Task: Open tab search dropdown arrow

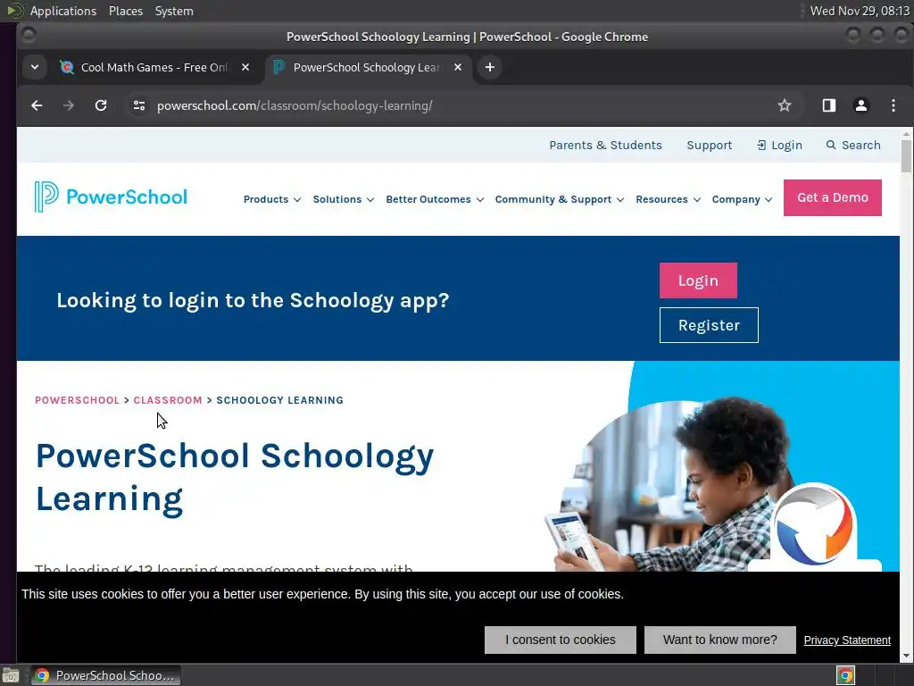Action: pyautogui.click(x=35, y=67)
